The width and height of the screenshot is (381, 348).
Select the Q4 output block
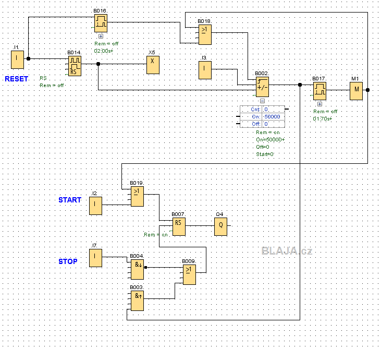(x=220, y=226)
